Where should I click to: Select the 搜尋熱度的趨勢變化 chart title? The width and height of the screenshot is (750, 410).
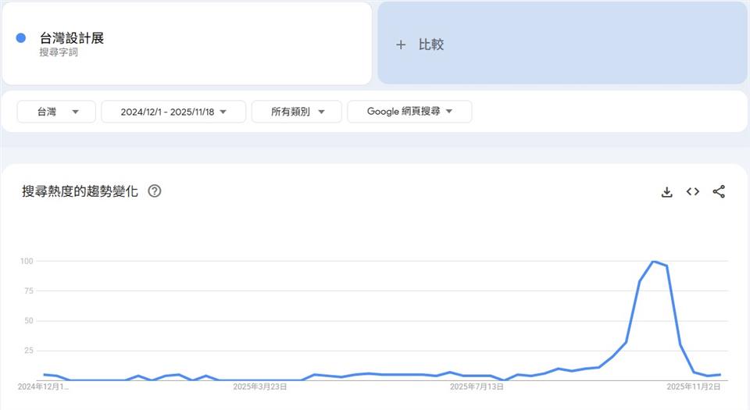coord(80,191)
